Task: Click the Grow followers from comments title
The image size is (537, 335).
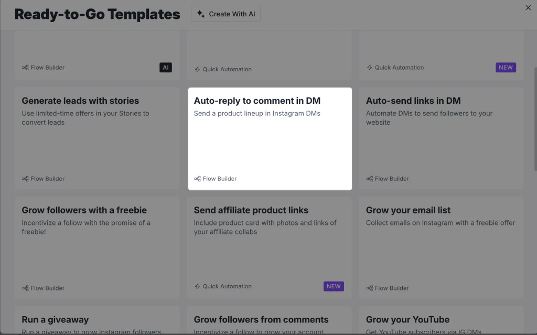Action: click(x=261, y=320)
